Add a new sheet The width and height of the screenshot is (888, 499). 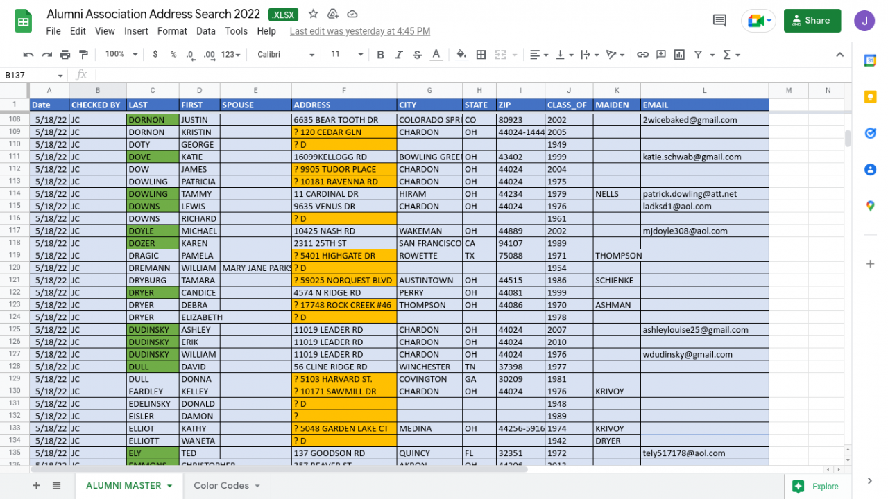[36, 486]
